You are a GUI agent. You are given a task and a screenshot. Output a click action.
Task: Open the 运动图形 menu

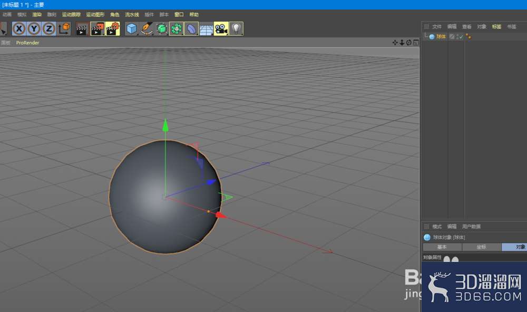point(95,14)
